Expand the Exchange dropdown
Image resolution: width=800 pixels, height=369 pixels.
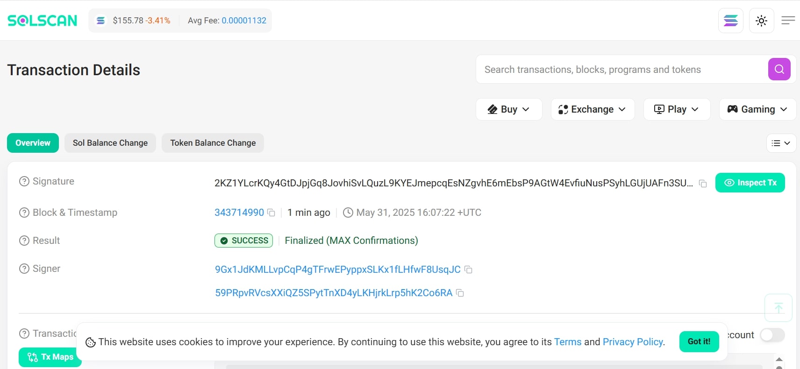tap(593, 109)
